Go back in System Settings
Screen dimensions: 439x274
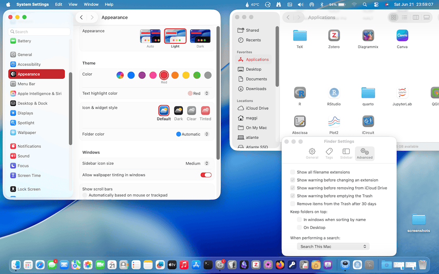pyautogui.click(x=81, y=17)
